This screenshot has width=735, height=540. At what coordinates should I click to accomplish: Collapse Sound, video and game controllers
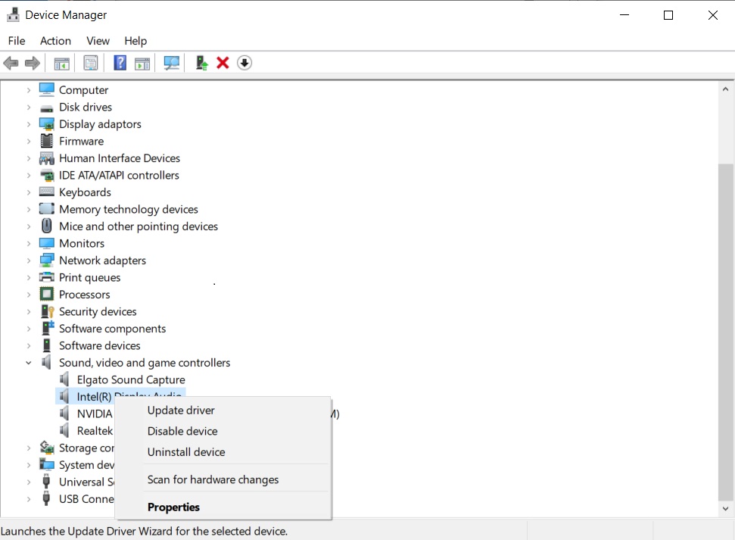pyautogui.click(x=29, y=363)
